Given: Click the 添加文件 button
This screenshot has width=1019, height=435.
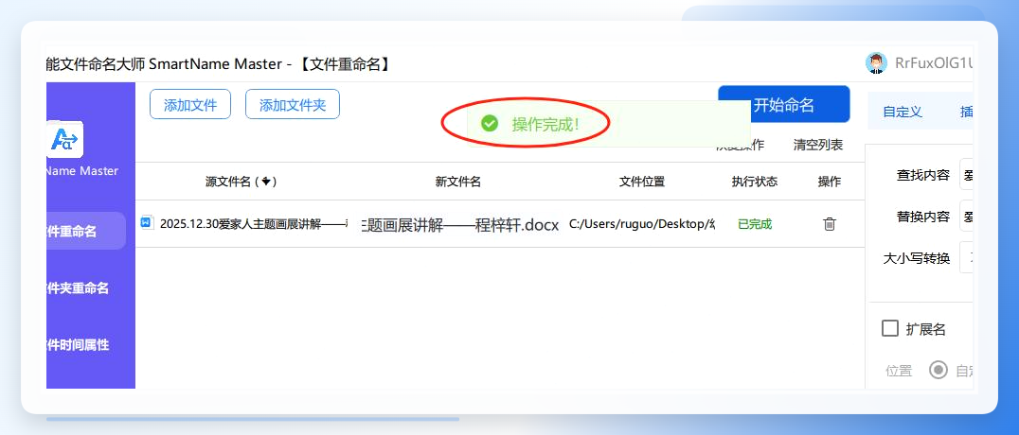Looking at the screenshot, I should click(189, 105).
